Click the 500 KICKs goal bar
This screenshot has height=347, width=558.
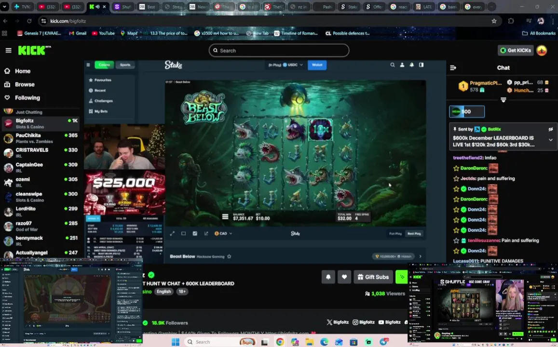coord(466,112)
